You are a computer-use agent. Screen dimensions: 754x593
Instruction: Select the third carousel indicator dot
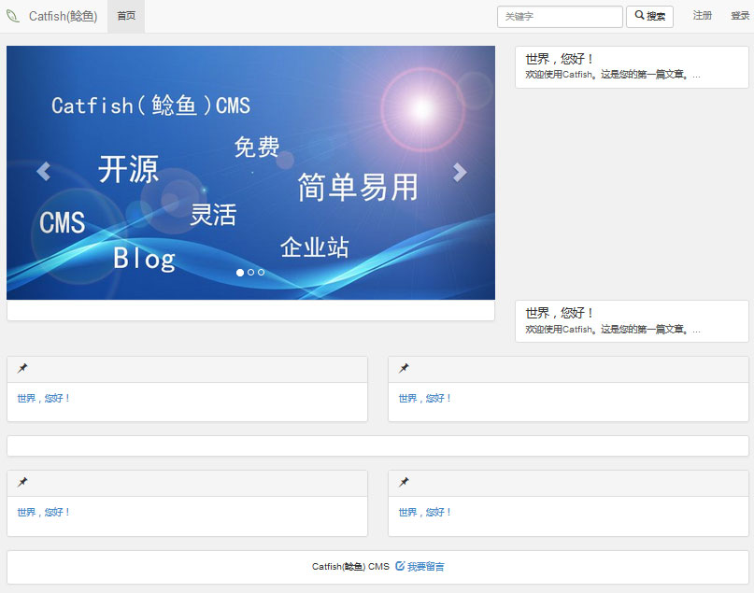(261, 273)
